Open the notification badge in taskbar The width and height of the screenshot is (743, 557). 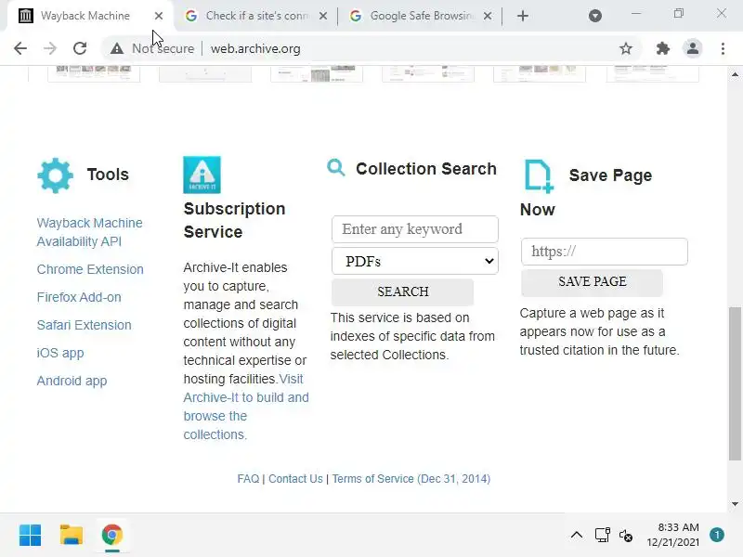717,535
